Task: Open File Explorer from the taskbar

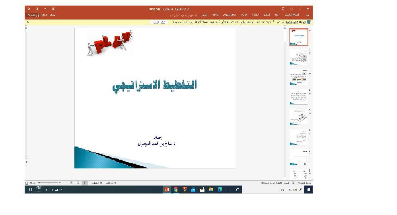Action: [x=211, y=190]
